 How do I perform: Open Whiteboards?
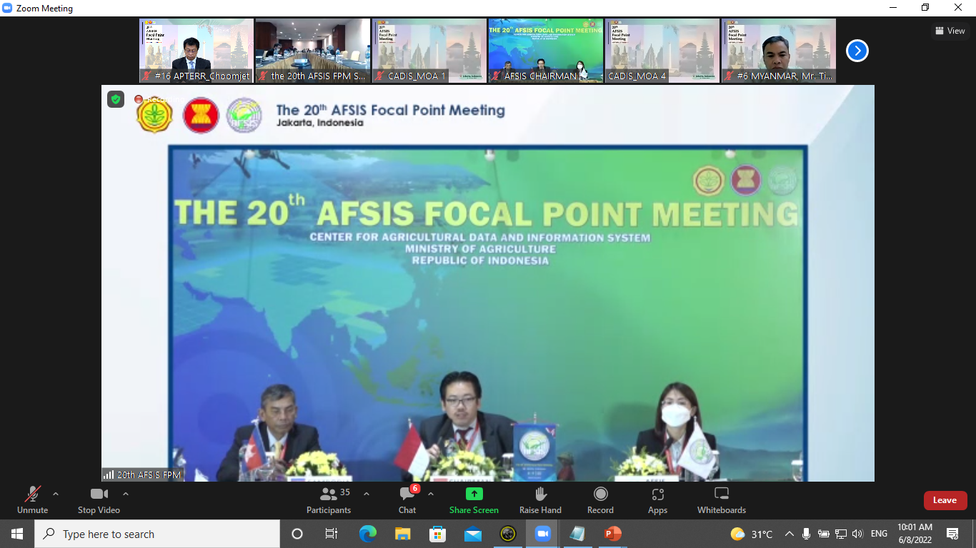point(721,499)
